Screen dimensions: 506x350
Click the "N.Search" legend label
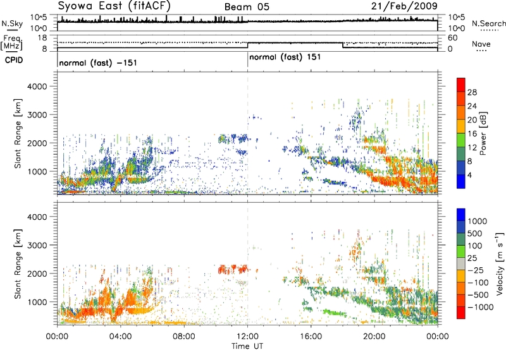488,23
